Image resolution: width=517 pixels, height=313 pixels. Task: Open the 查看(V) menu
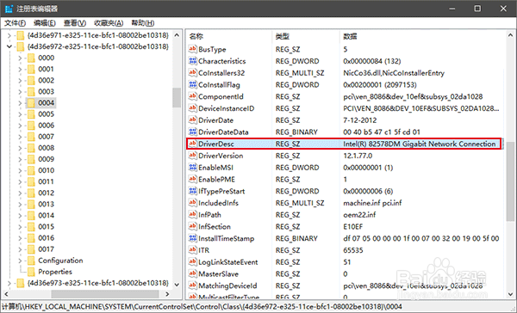coord(75,23)
